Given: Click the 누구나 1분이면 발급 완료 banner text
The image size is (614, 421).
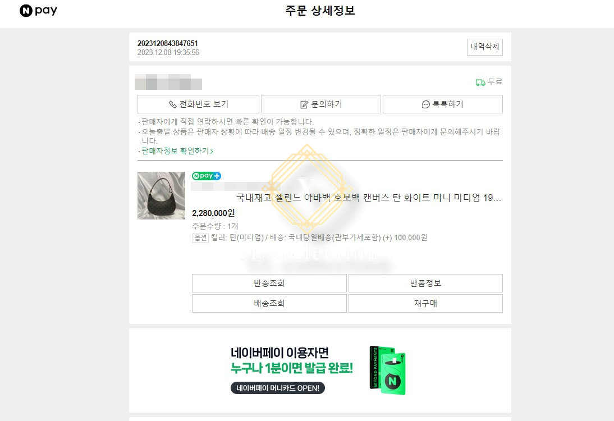Looking at the screenshot, I should pos(292,368).
